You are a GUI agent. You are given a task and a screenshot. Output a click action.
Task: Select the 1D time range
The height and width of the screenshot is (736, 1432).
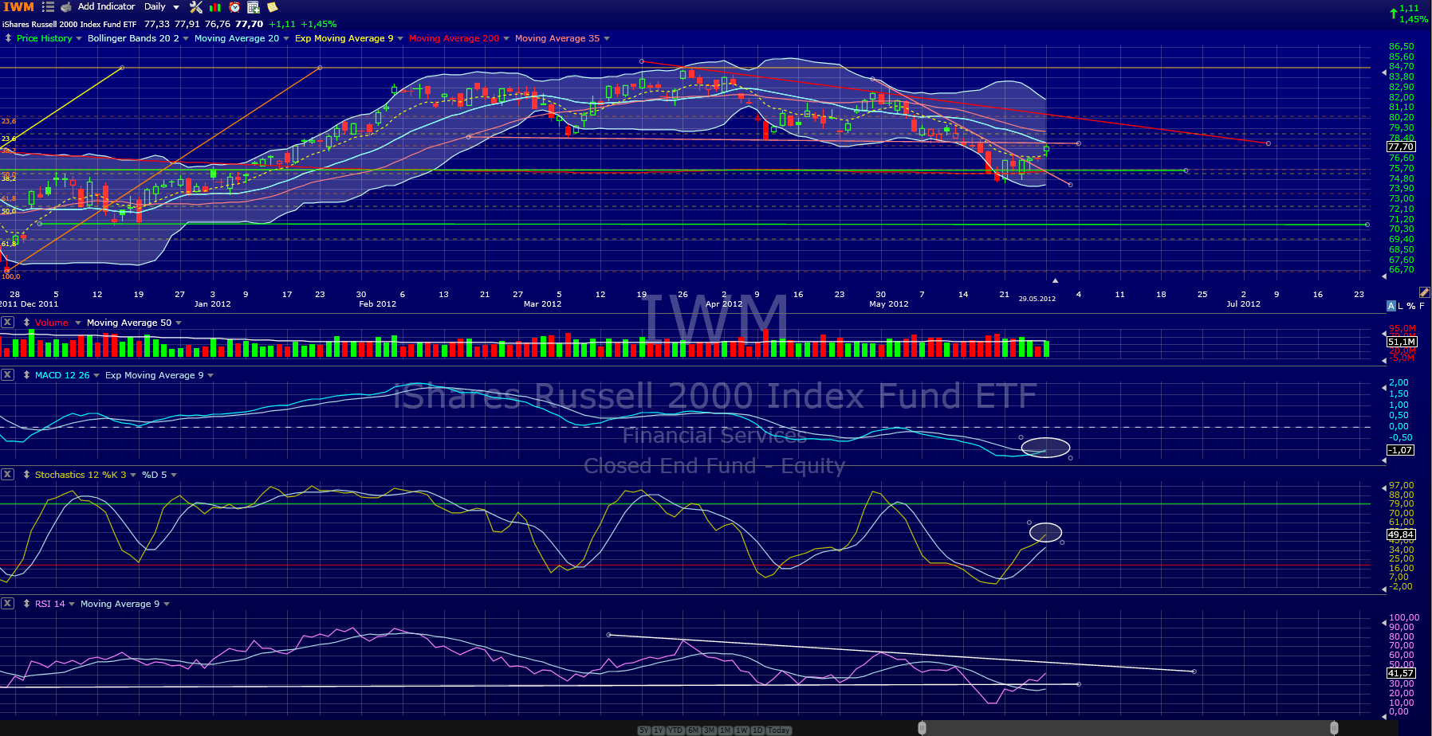757,730
